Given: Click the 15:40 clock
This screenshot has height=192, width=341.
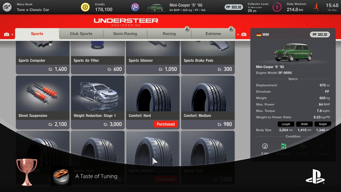Looking at the screenshot, I should coord(332,6).
